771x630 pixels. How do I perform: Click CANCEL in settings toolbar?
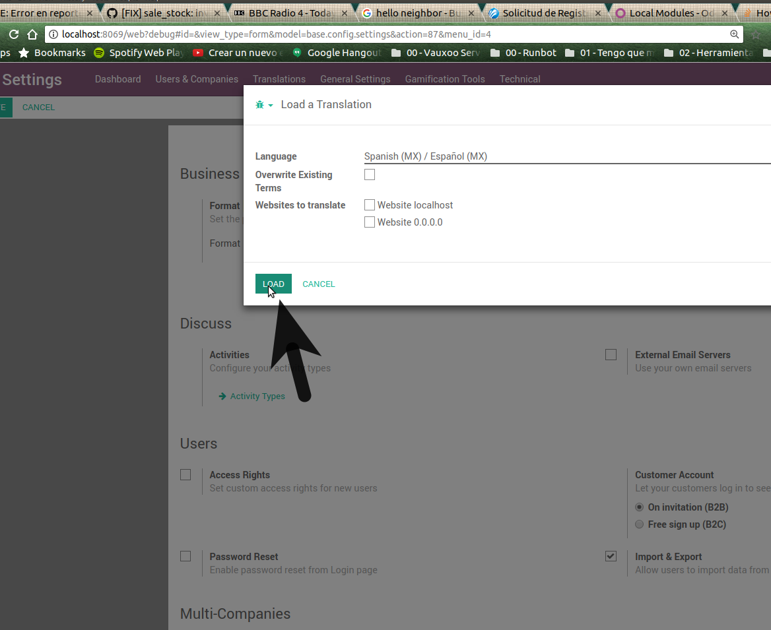38,107
